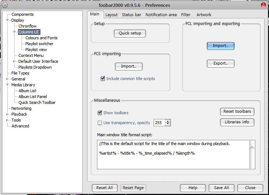
Task: Open the Status bar tab
Action: coord(132,15)
